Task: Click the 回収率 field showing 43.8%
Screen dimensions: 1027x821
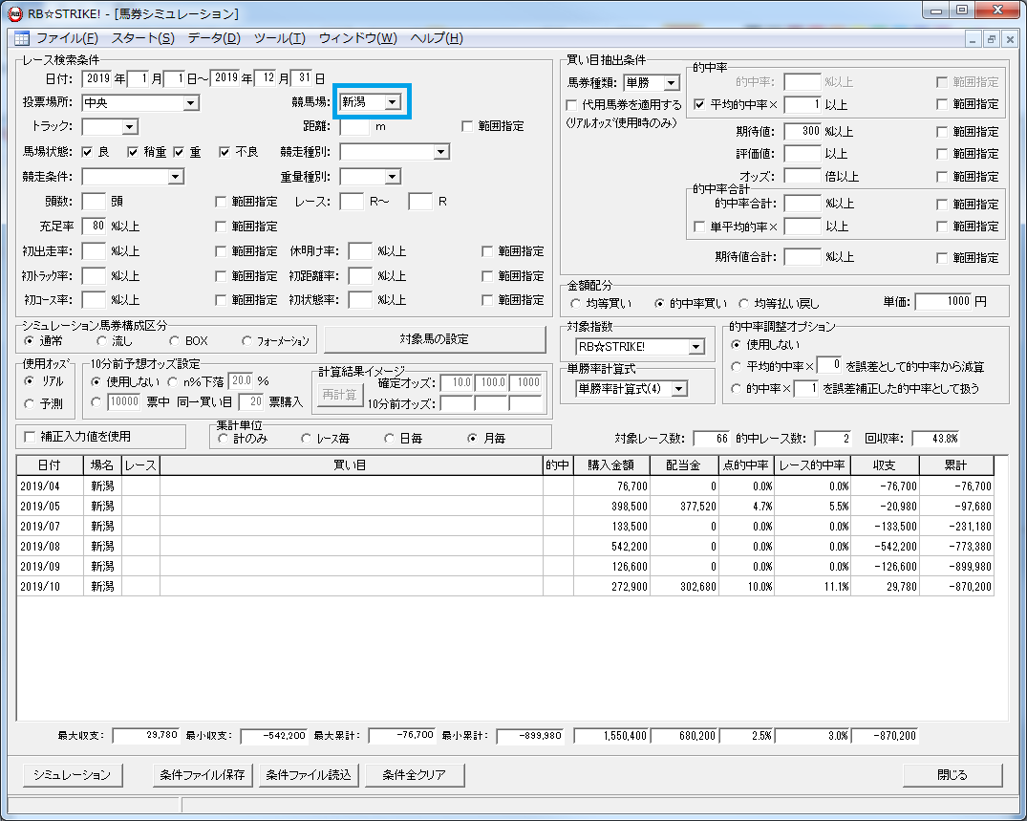Action: click(x=936, y=439)
